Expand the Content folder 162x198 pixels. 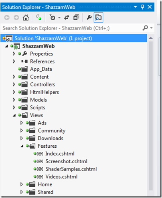(14, 77)
